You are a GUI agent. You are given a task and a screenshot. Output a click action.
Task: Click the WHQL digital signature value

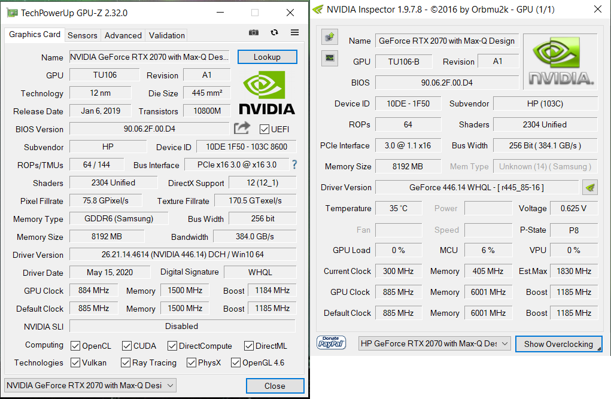260,272
